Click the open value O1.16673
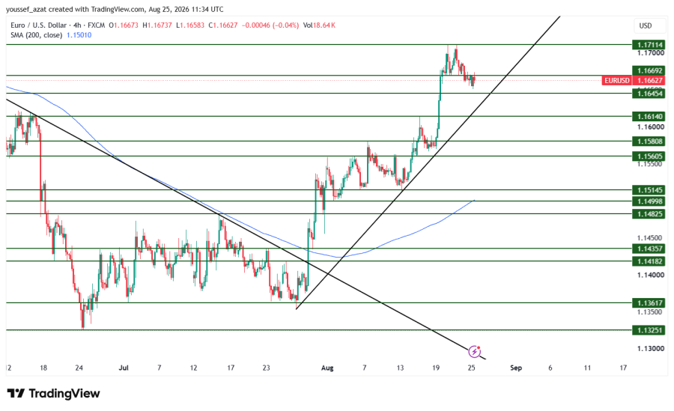Viewport: 674px width, 411px height. click(x=124, y=25)
